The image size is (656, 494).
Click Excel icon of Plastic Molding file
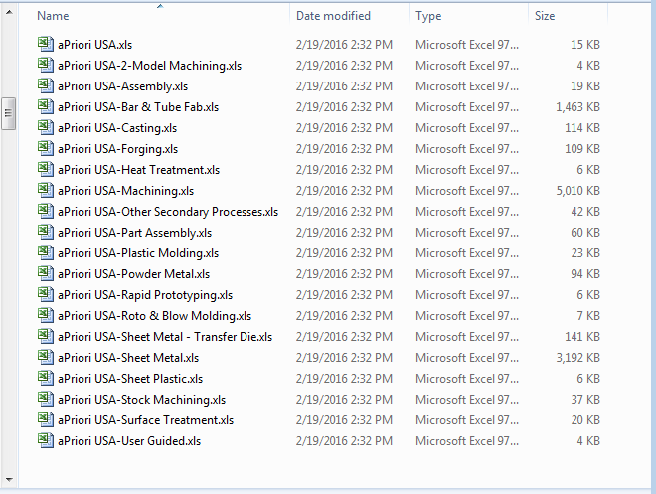point(46,252)
